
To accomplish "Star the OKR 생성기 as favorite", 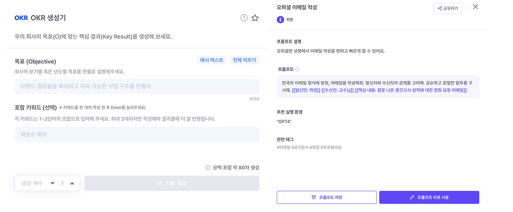I will click(x=255, y=18).
